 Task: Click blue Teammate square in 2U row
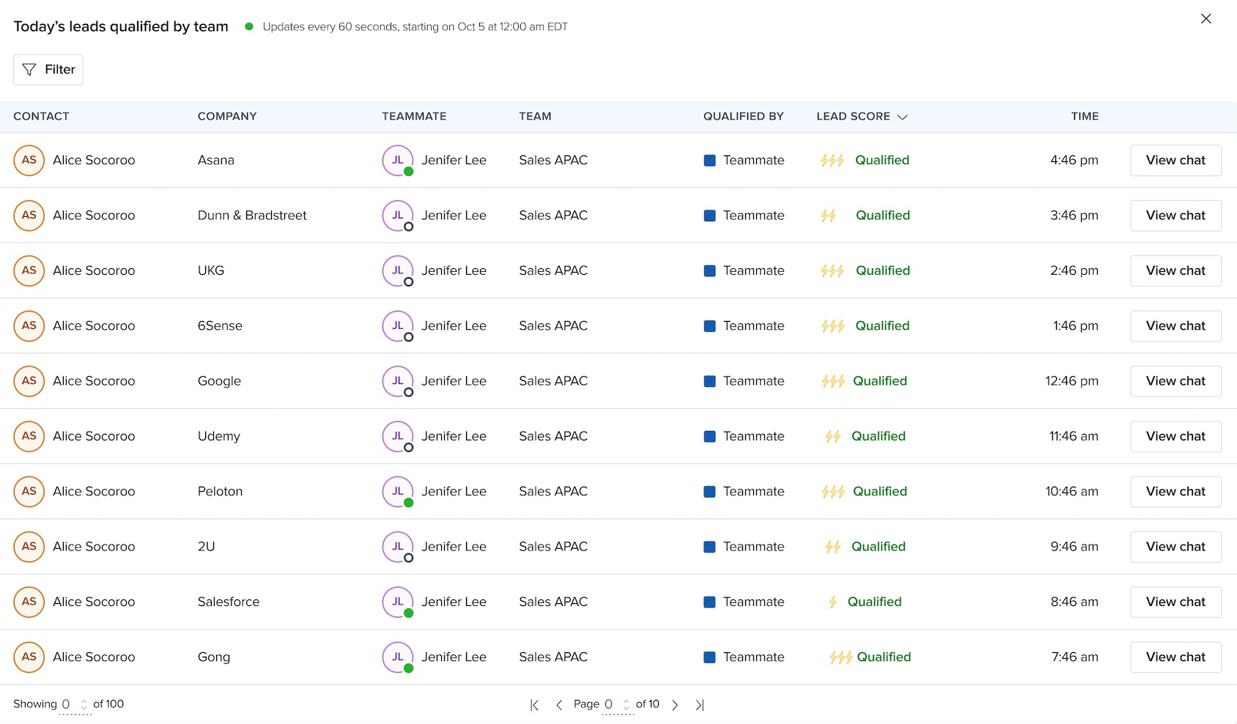pos(709,547)
